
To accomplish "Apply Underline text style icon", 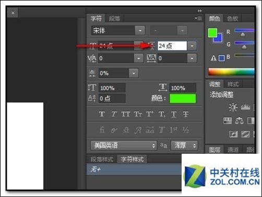I will pos(174,114).
